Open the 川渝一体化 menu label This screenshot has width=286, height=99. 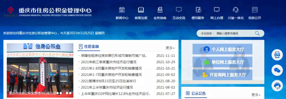[236, 18]
